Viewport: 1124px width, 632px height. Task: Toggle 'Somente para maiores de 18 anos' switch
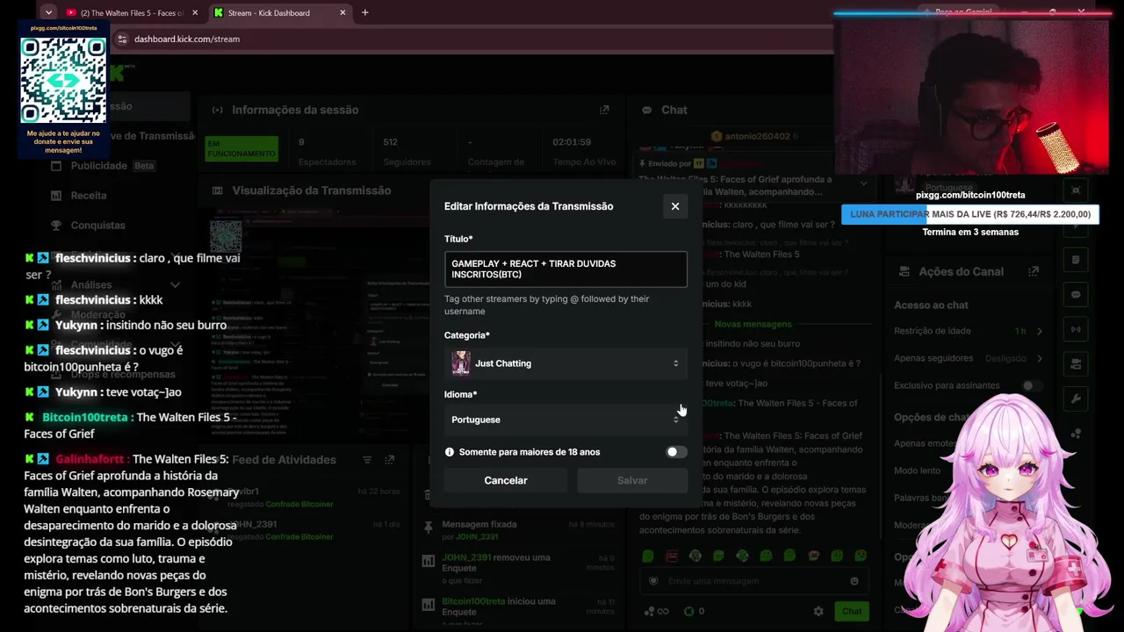pyautogui.click(x=675, y=452)
